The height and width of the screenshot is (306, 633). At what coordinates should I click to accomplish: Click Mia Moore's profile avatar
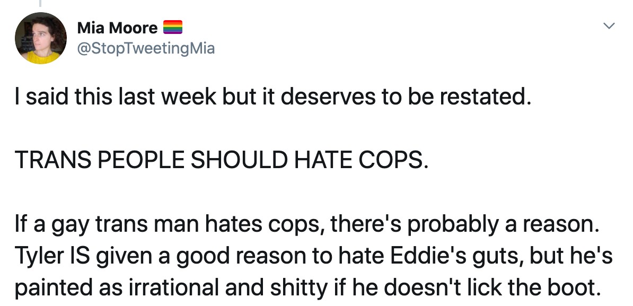click(41, 39)
